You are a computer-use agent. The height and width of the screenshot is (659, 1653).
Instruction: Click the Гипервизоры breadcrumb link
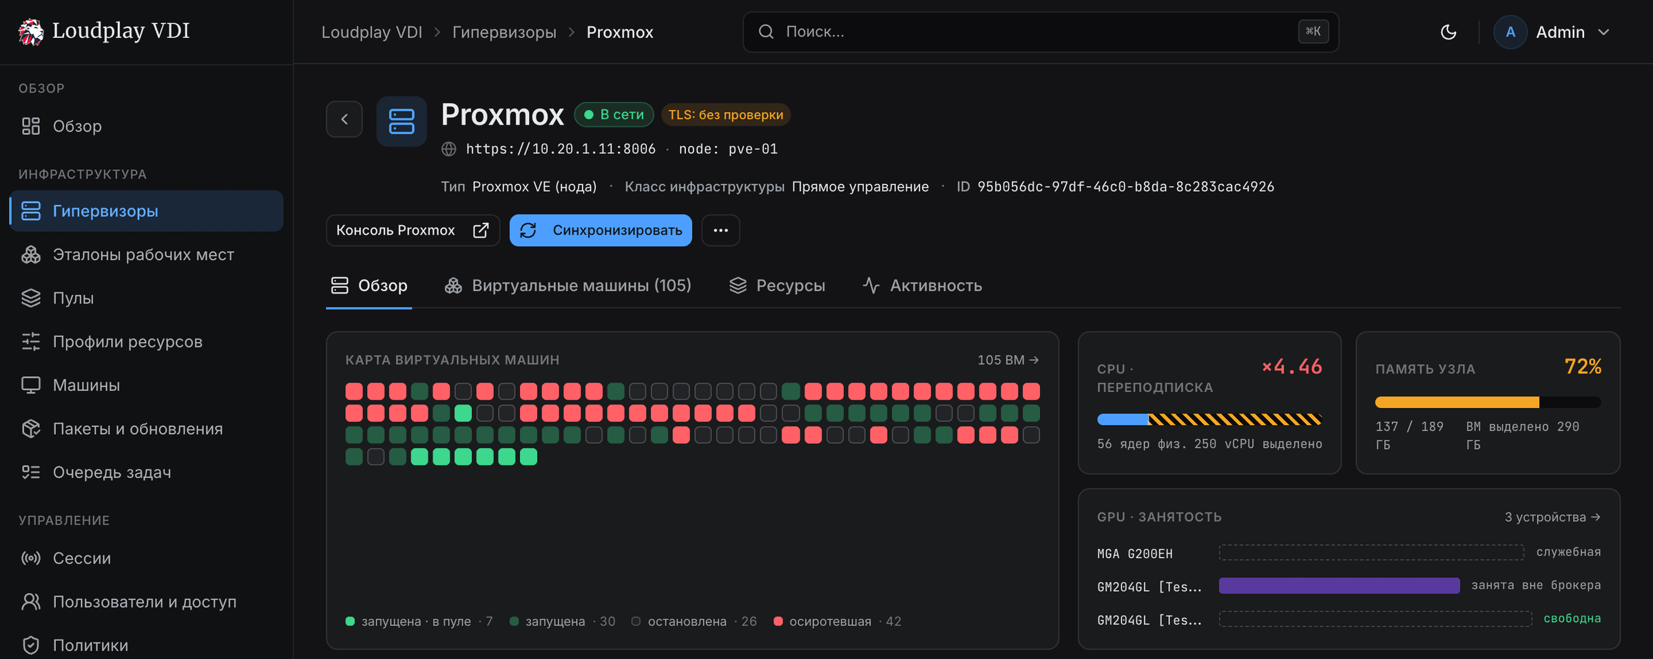coord(504,32)
